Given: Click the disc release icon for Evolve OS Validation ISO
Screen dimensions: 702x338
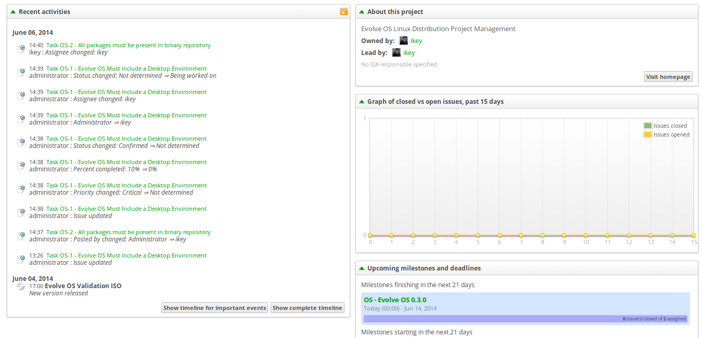Looking at the screenshot, I should click(x=21, y=286).
